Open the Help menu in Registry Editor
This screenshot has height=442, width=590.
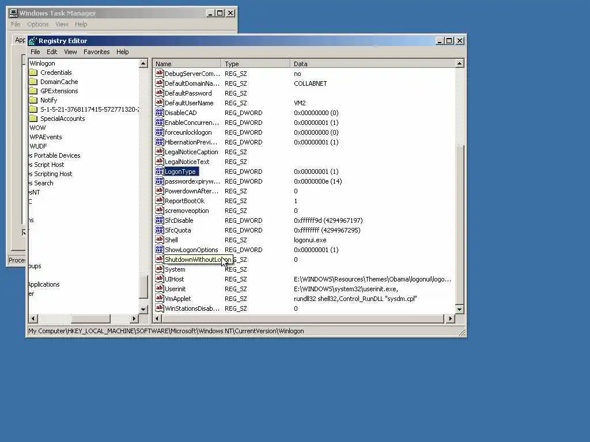tap(122, 52)
